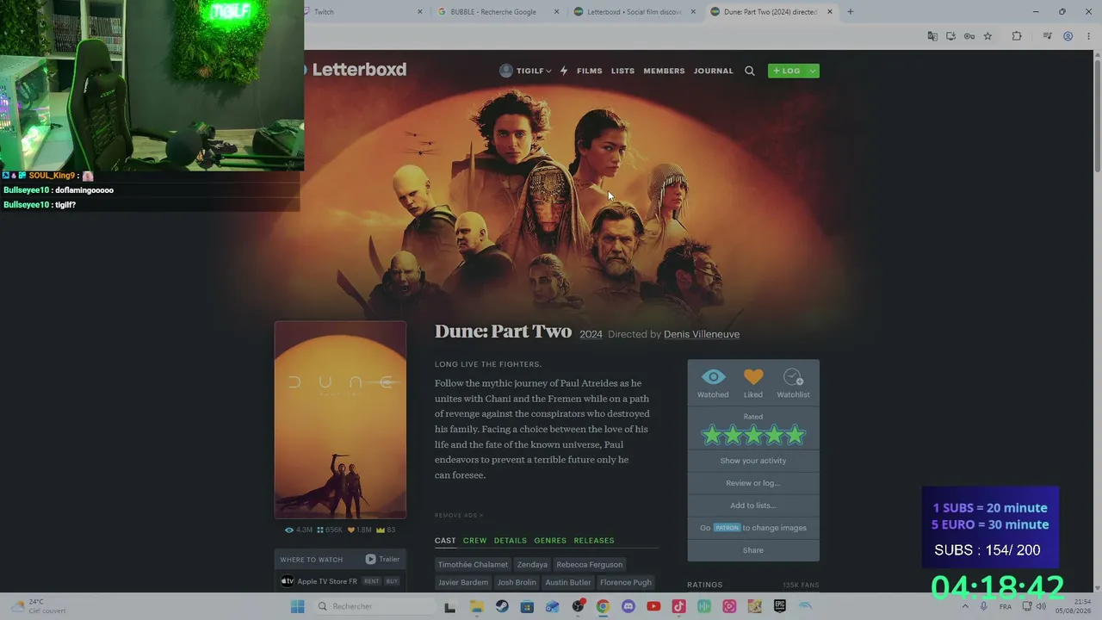Open Rebecca Ferguson cast page
Screen dimensions: 1102x620
(x=590, y=565)
